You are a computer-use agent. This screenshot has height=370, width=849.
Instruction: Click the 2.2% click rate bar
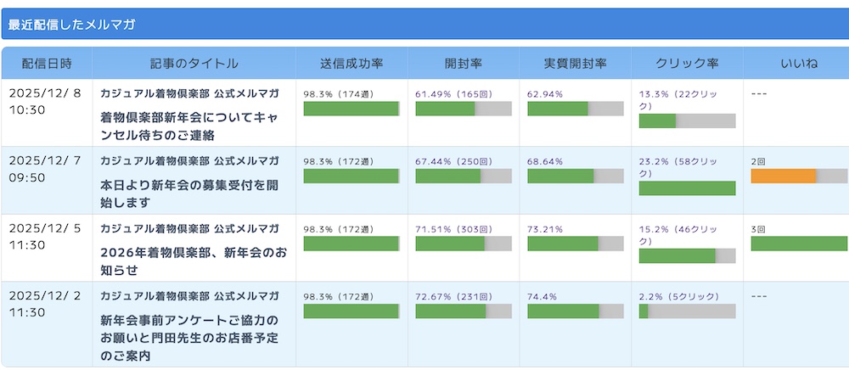point(687,311)
